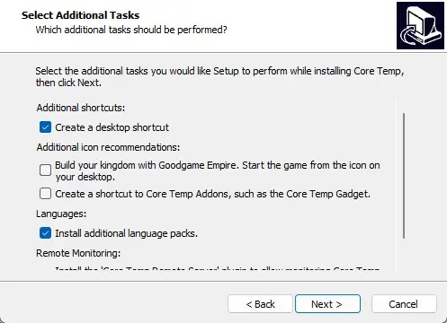This screenshot has width=447, height=323.
Task: Click the 'Languages:' group heading
Action: click(x=61, y=214)
